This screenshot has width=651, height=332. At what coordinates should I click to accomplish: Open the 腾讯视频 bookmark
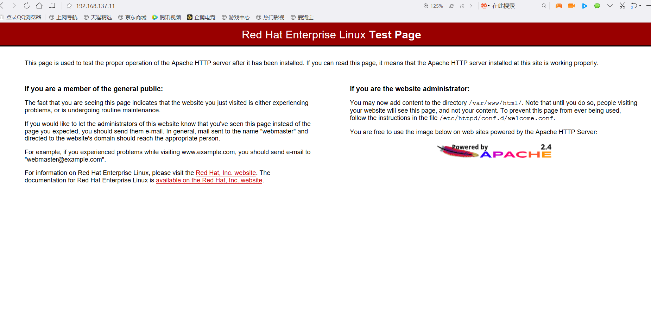167,17
